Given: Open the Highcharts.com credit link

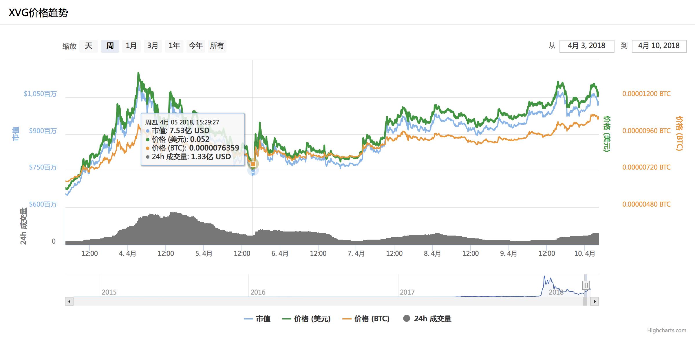Looking at the screenshot, I should pos(667,330).
